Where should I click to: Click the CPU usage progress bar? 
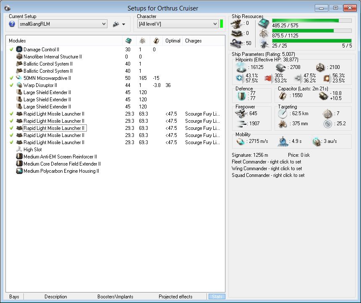click(x=312, y=21)
